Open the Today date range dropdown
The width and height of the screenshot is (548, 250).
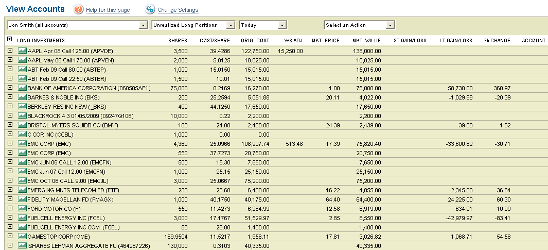(263, 25)
